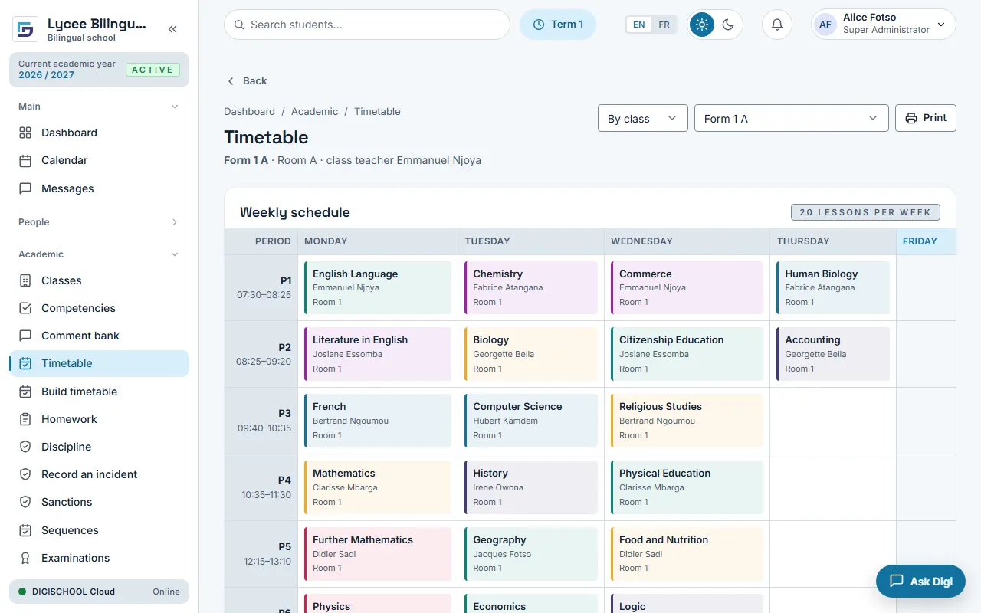
Task: Expand the People sidebar section
Action: point(99,222)
